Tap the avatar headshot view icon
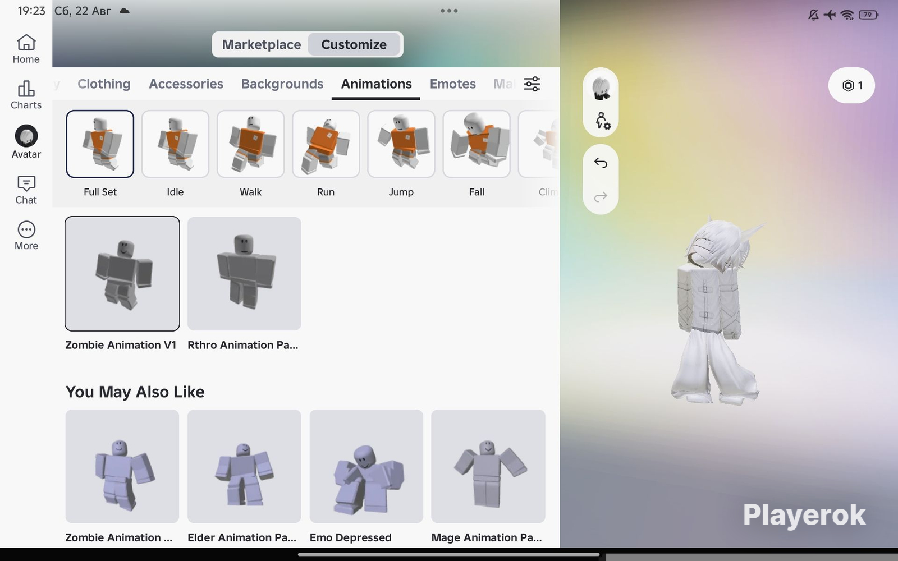Viewport: 898px width, 561px height. (601, 89)
